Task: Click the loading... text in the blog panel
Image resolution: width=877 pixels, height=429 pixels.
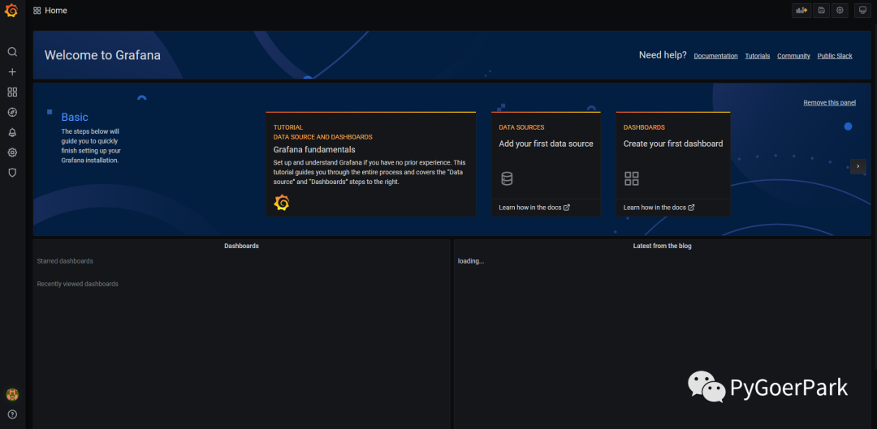Action: point(471,261)
